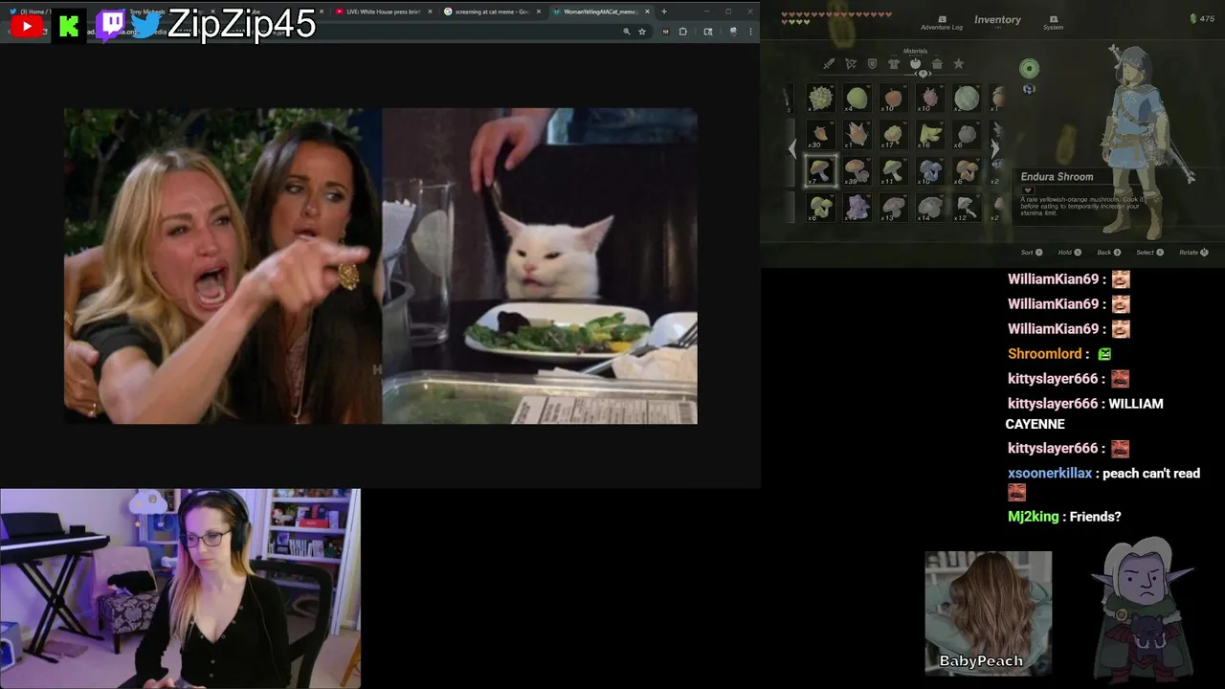Click the green Kick logo overlay
1225x689 pixels.
click(69, 27)
